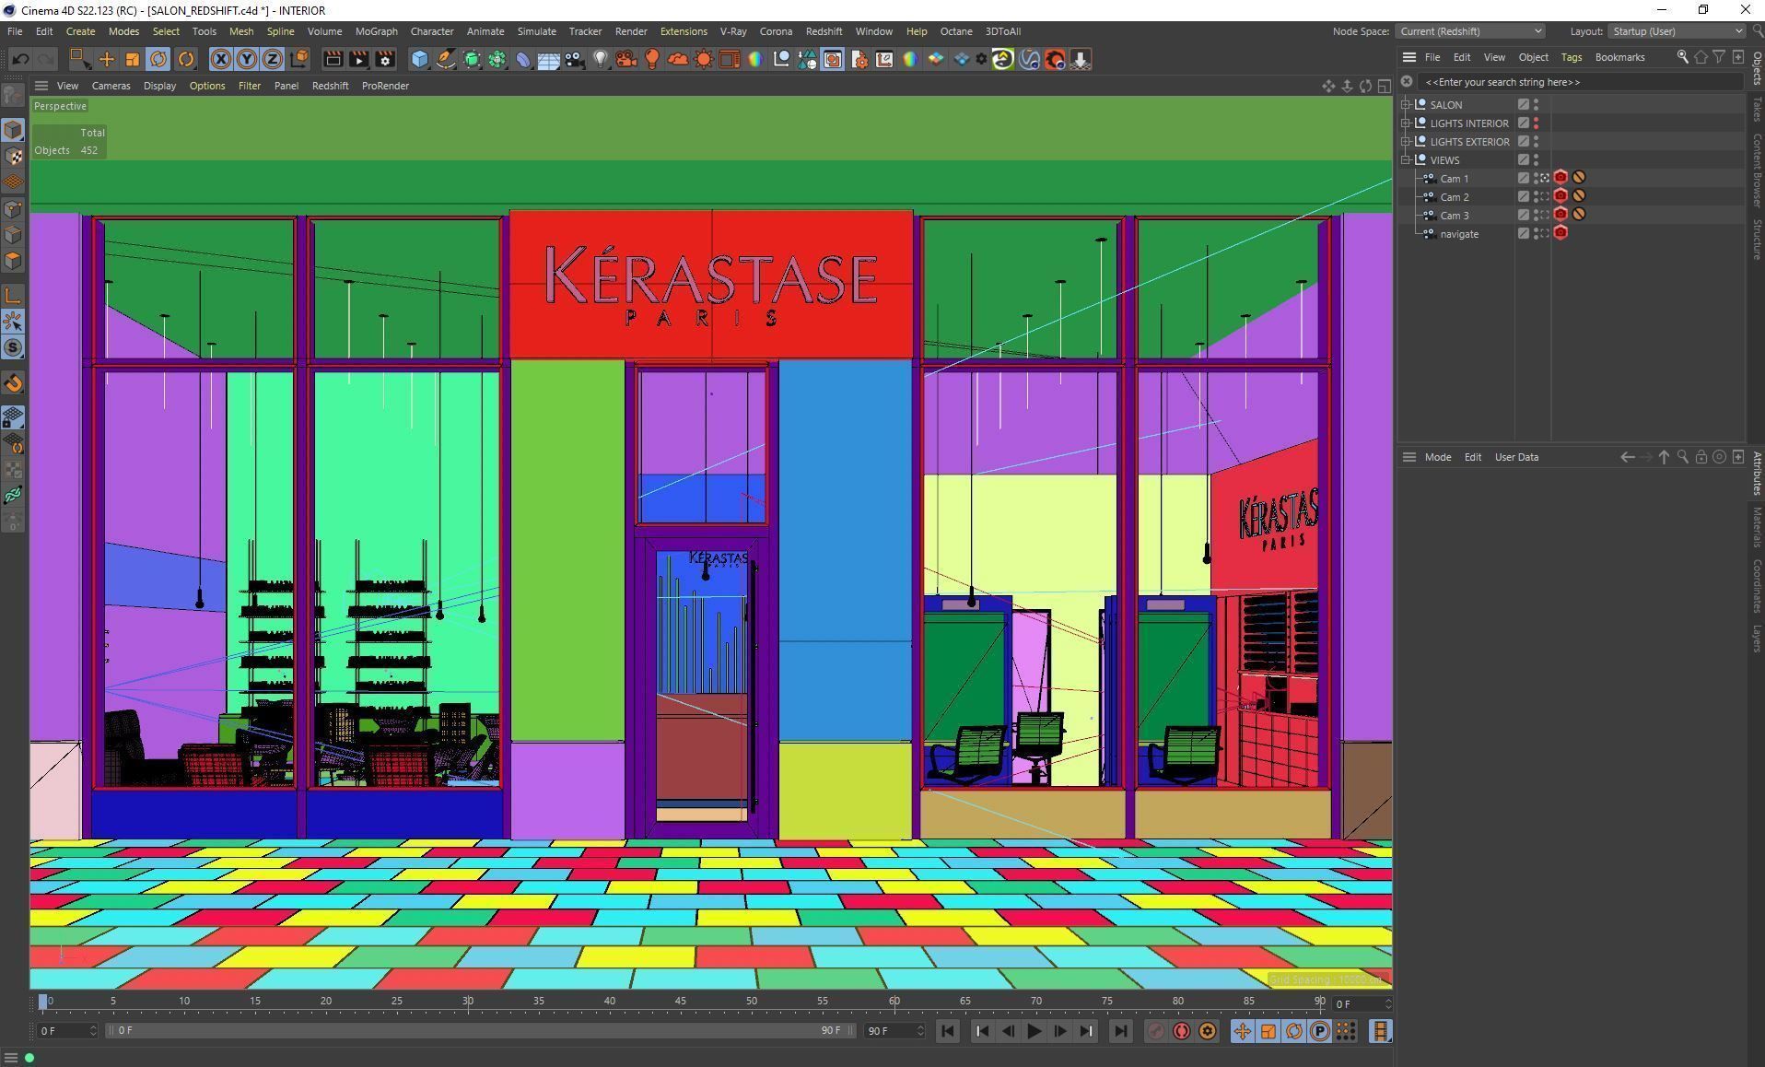Toggle VIEWS layer checkbox

[1524, 160]
